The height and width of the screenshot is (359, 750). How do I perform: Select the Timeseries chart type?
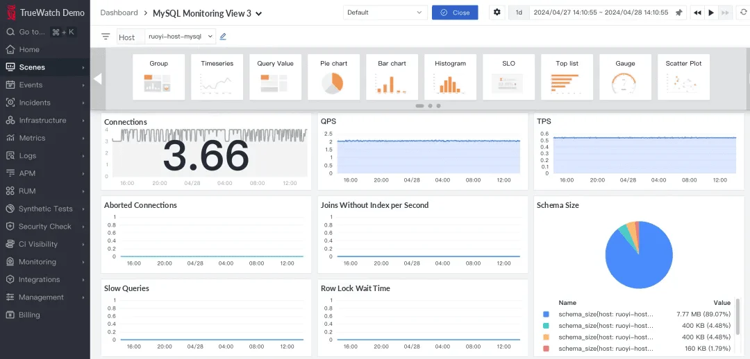217,77
